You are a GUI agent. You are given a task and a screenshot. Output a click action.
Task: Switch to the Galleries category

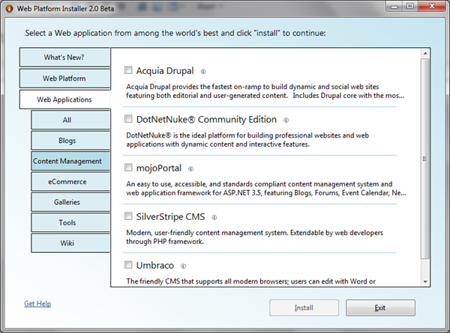coord(70,202)
